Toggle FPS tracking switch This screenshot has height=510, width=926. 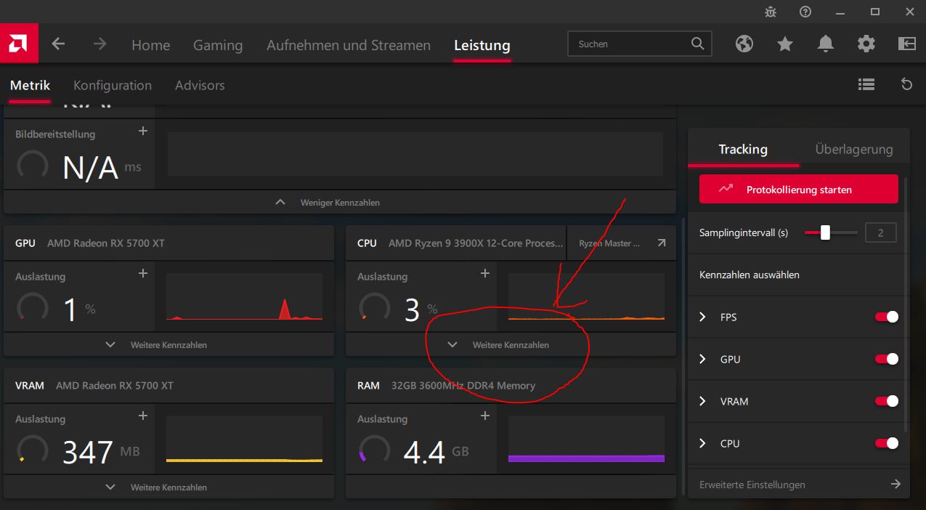click(887, 317)
